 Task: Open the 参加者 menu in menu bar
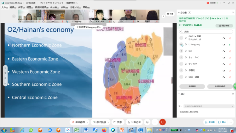(x=54, y=7)
